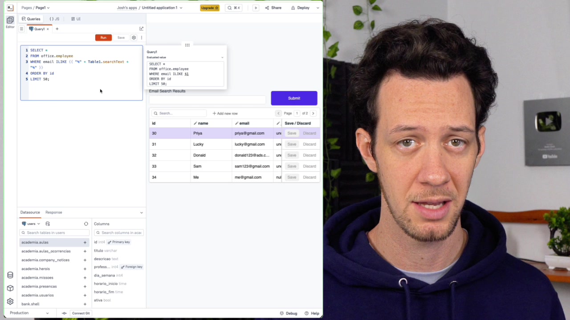Switch to the Response tab
The width and height of the screenshot is (570, 320).
pos(53,212)
